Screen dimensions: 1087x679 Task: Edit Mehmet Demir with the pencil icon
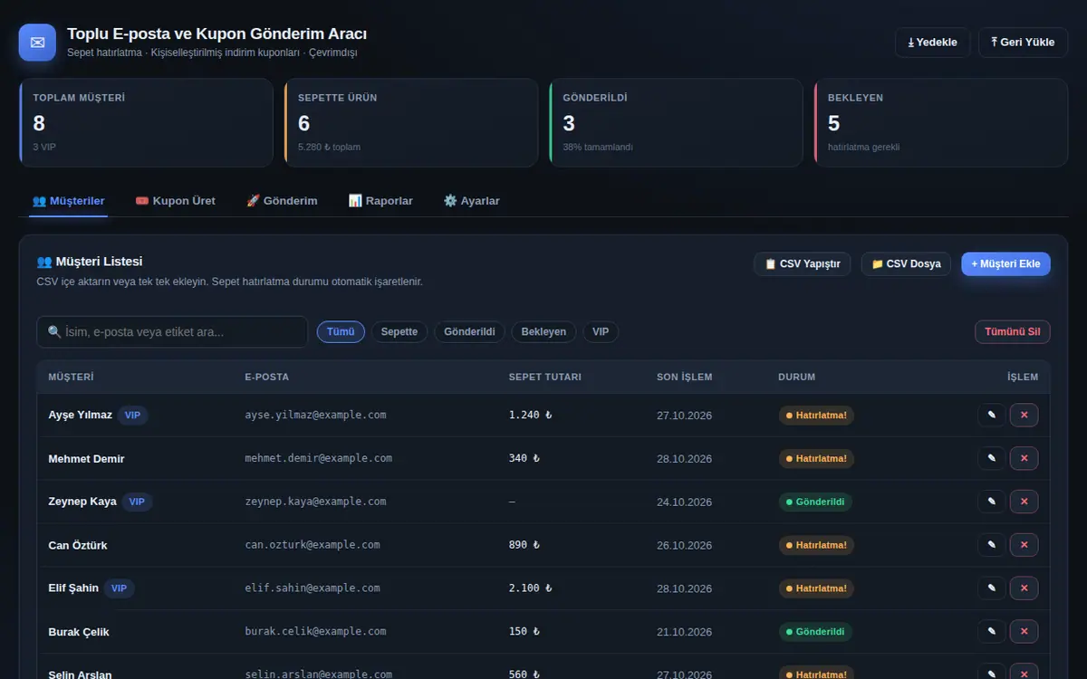[x=991, y=458]
